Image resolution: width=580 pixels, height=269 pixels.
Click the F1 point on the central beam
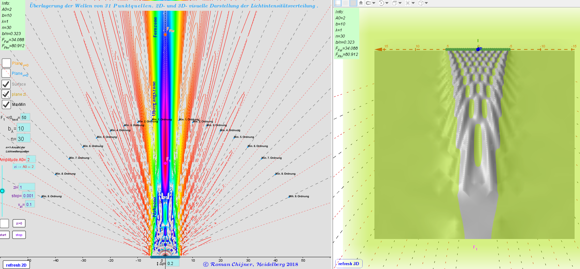click(165, 163)
